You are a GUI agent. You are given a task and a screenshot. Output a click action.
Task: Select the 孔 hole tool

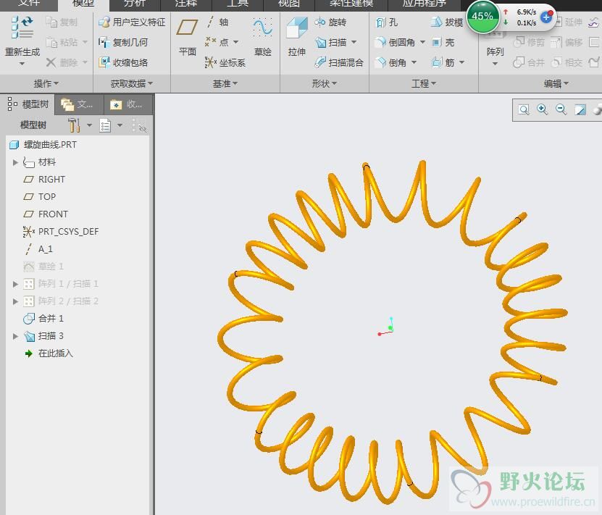click(x=386, y=22)
